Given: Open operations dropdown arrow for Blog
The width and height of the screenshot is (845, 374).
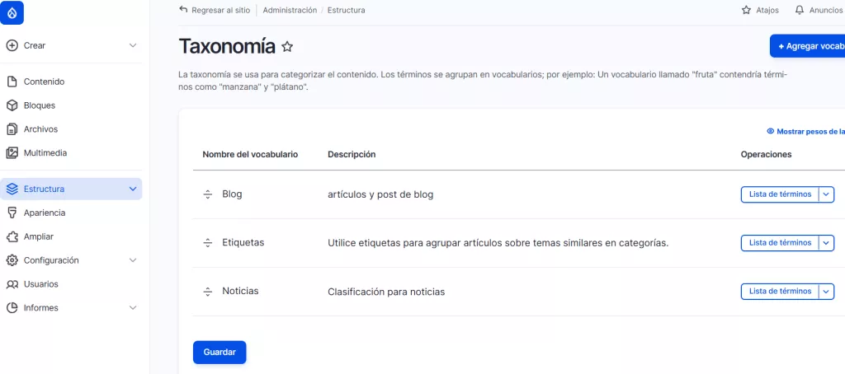Looking at the screenshot, I should pos(827,194).
